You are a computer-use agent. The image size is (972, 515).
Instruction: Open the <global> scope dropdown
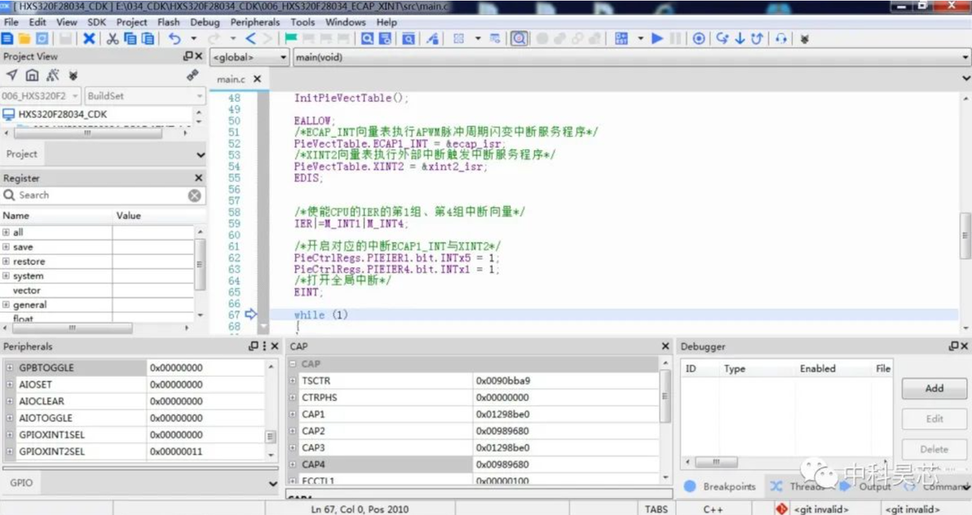[250, 57]
